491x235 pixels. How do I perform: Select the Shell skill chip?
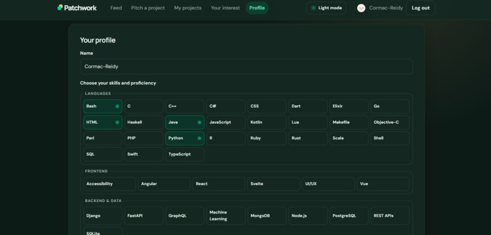(390, 138)
